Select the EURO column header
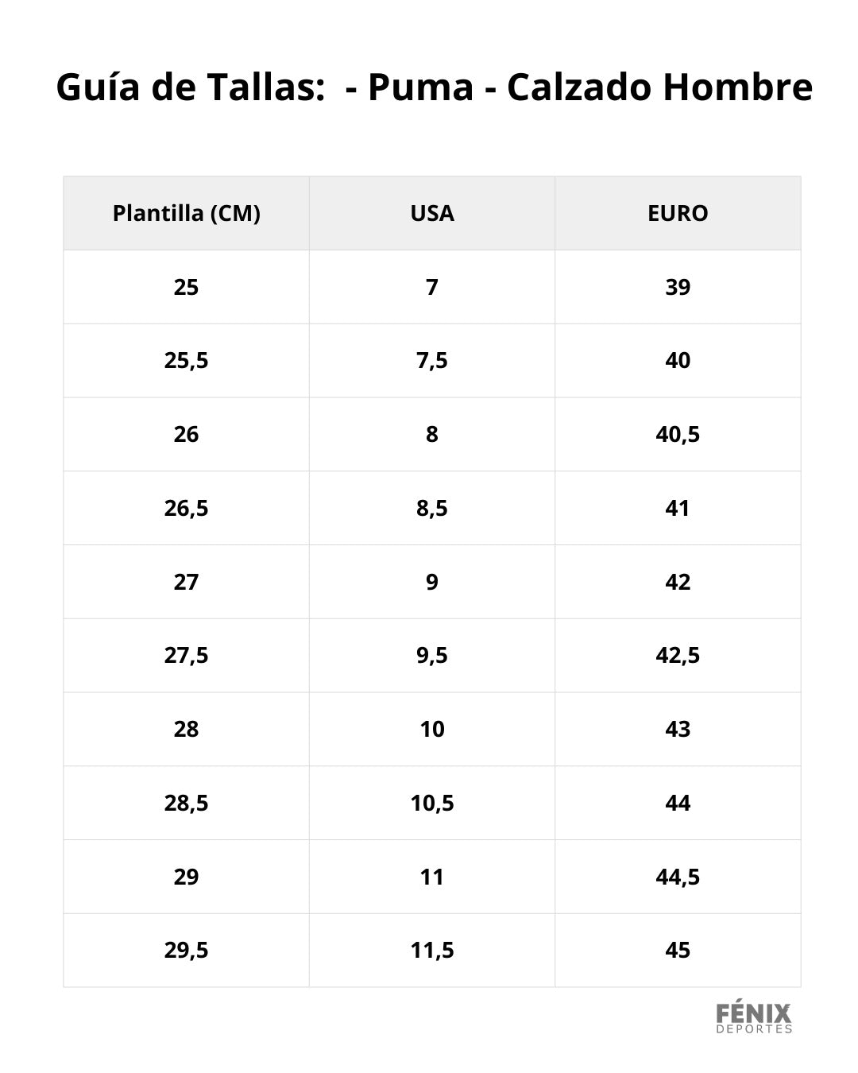Viewport: 858px width, 1073px height. pos(678,213)
